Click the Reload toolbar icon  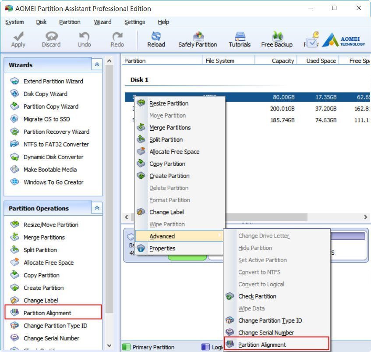(156, 36)
